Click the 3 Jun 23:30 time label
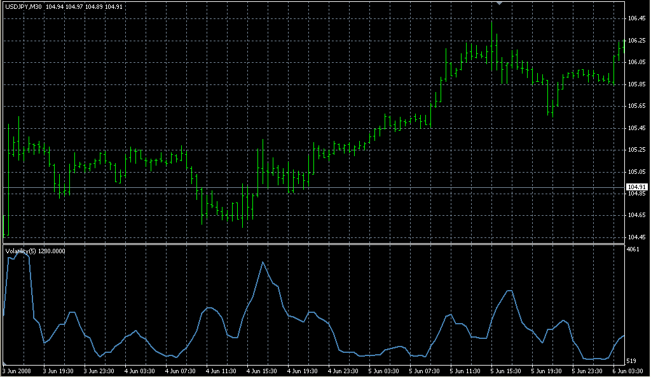 99,371
